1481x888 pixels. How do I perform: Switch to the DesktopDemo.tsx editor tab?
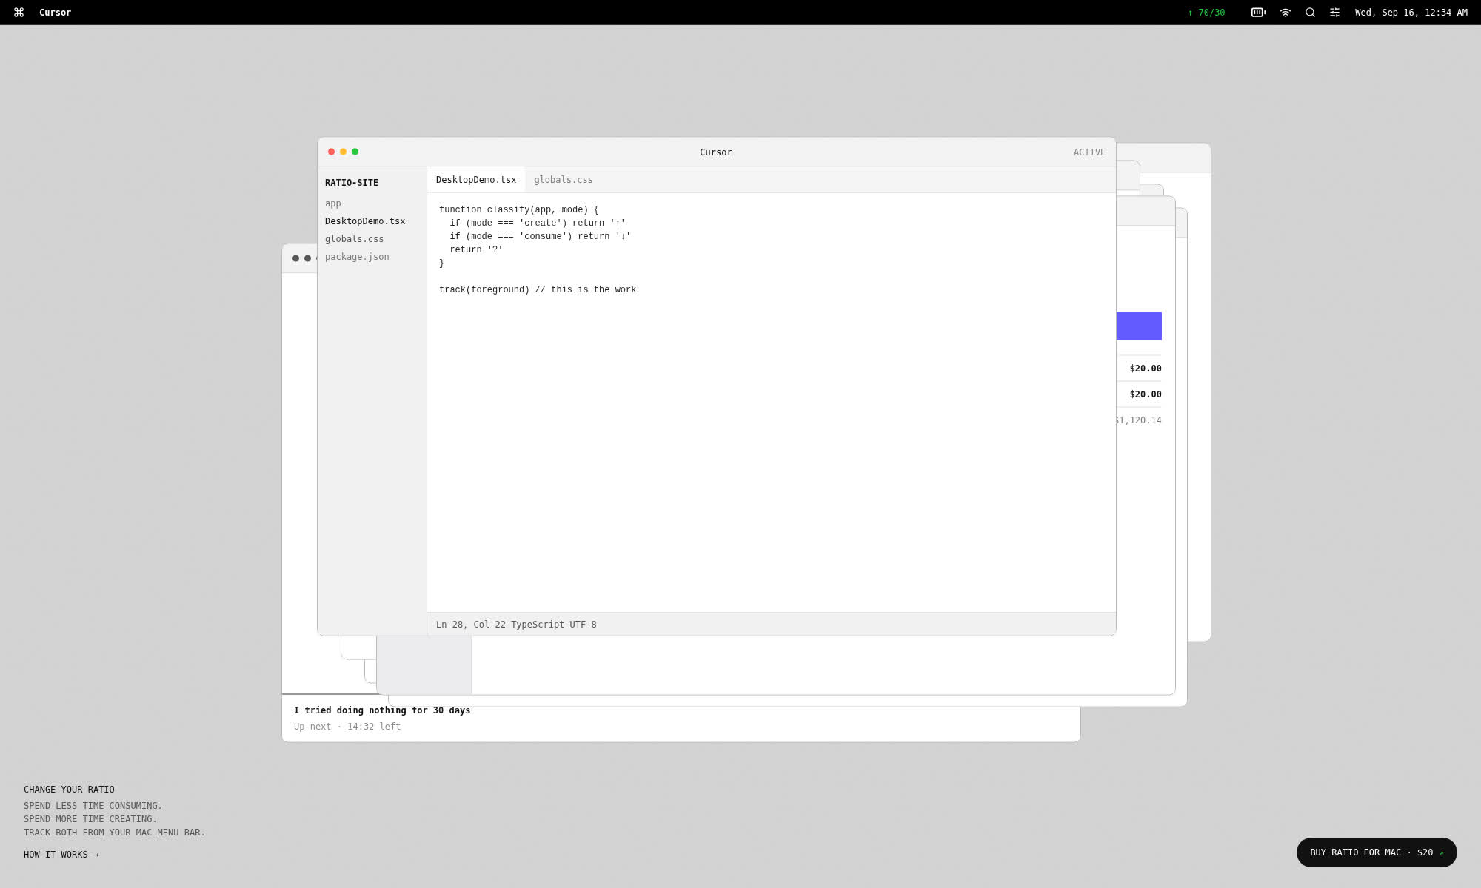coord(476,180)
